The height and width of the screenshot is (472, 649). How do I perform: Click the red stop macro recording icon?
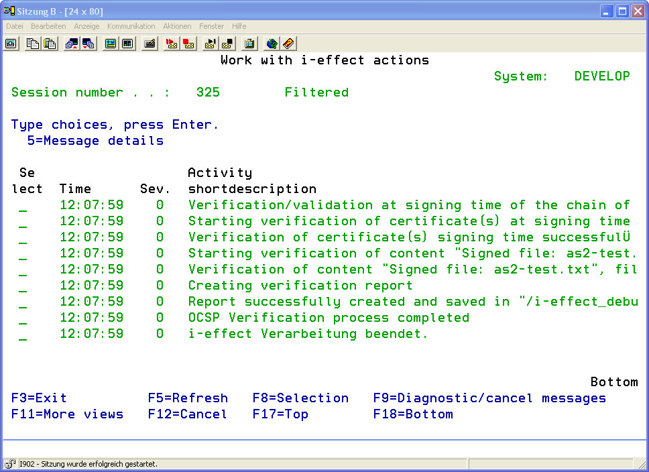[x=188, y=44]
